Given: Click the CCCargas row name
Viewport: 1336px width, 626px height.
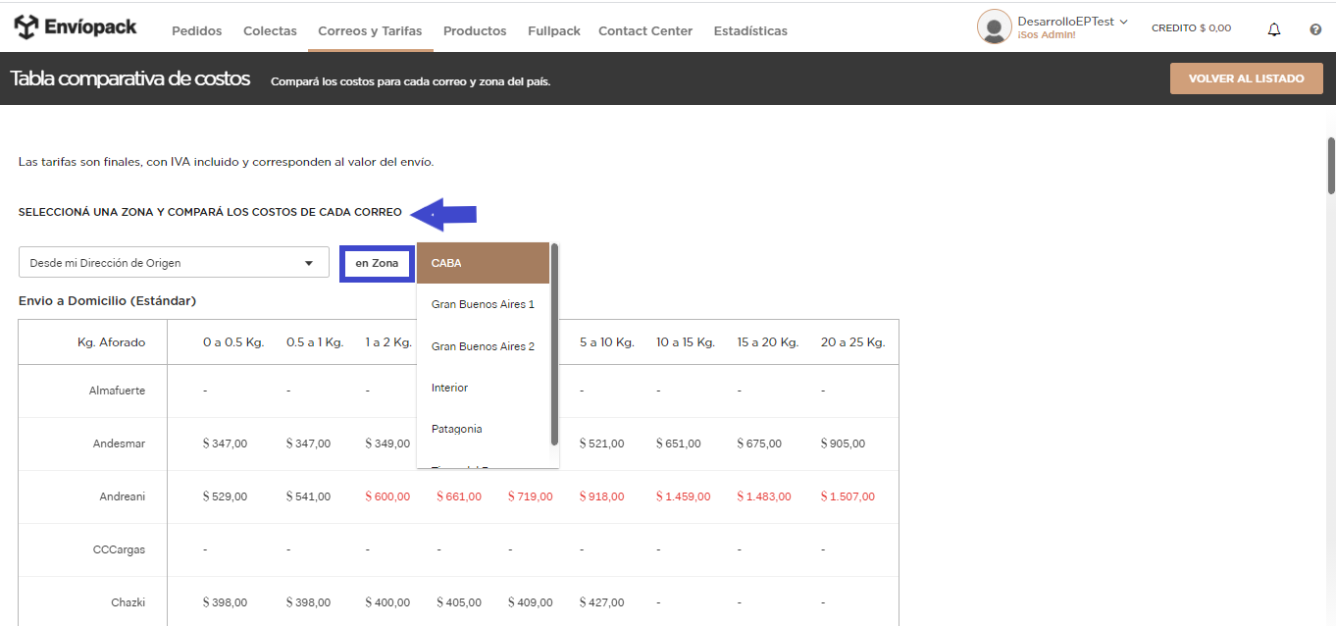Looking at the screenshot, I should (x=119, y=549).
